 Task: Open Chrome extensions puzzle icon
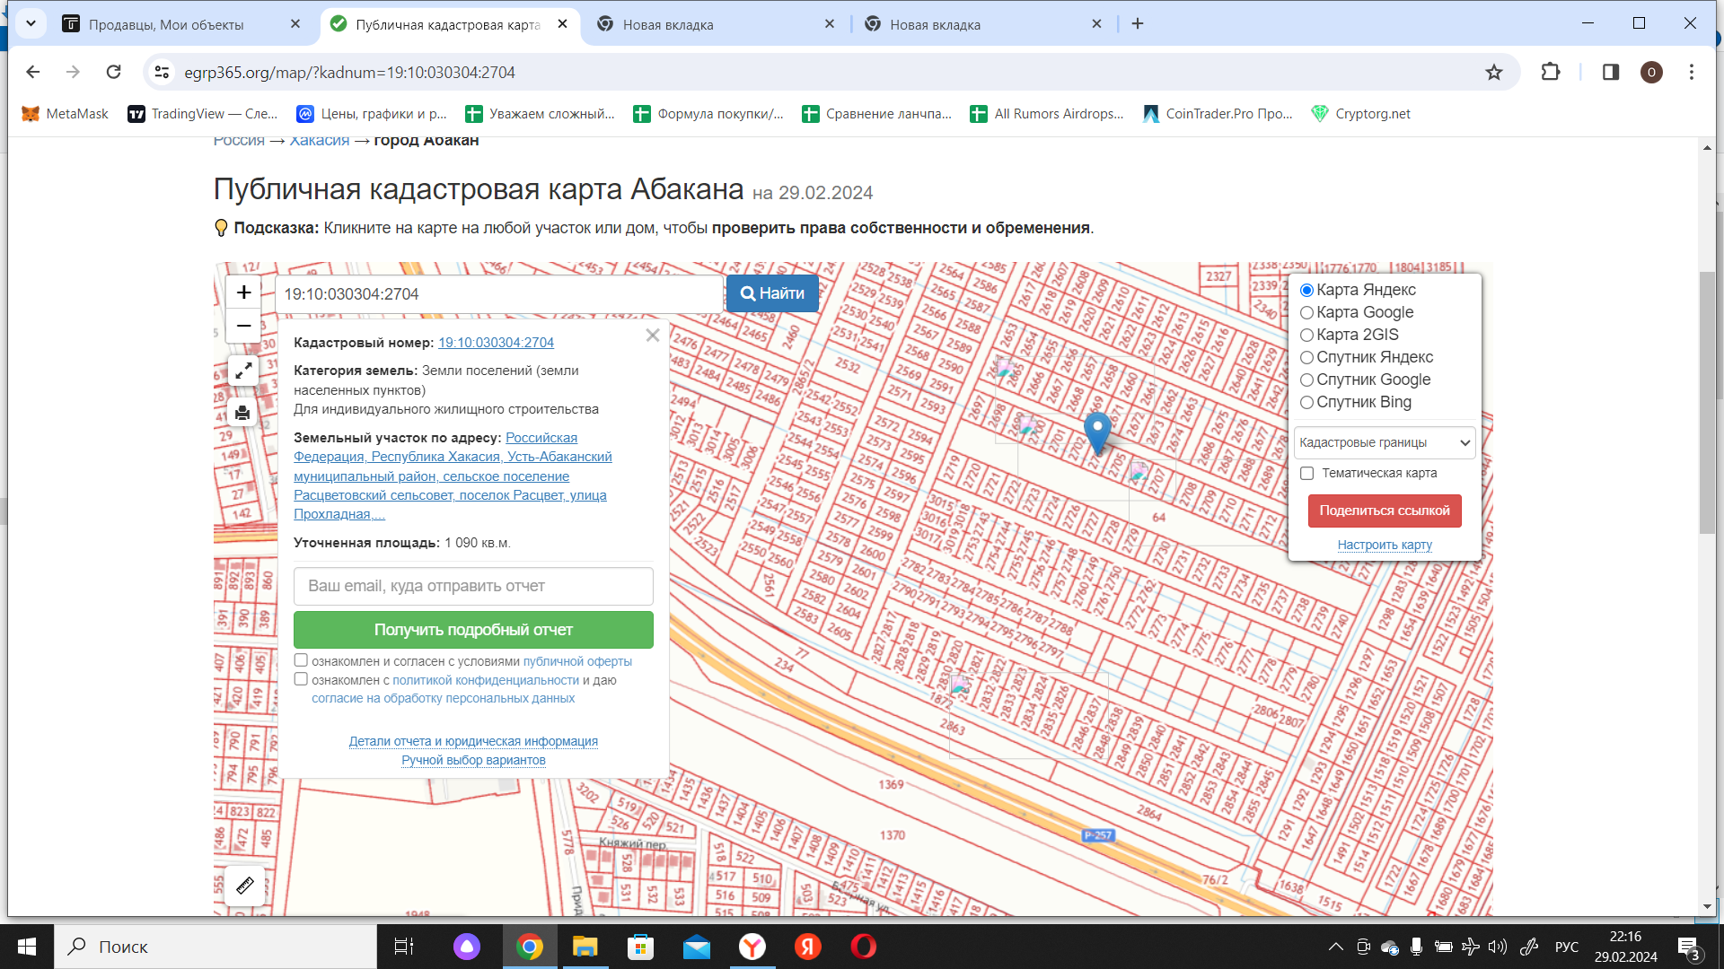1551,73
